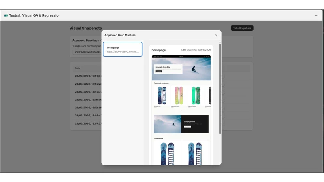Select the homepage entry in the list
This screenshot has height=182, width=324.
click(123, 49)
